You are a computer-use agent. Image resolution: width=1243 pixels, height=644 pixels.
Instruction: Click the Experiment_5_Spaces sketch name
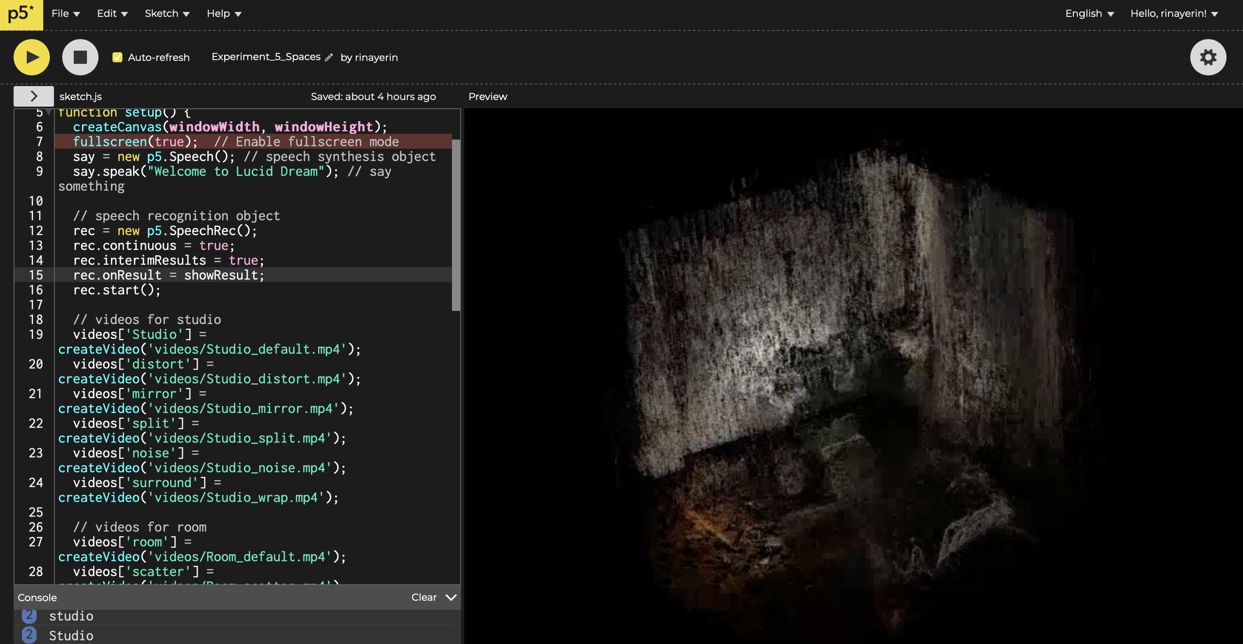pos(266,57)
